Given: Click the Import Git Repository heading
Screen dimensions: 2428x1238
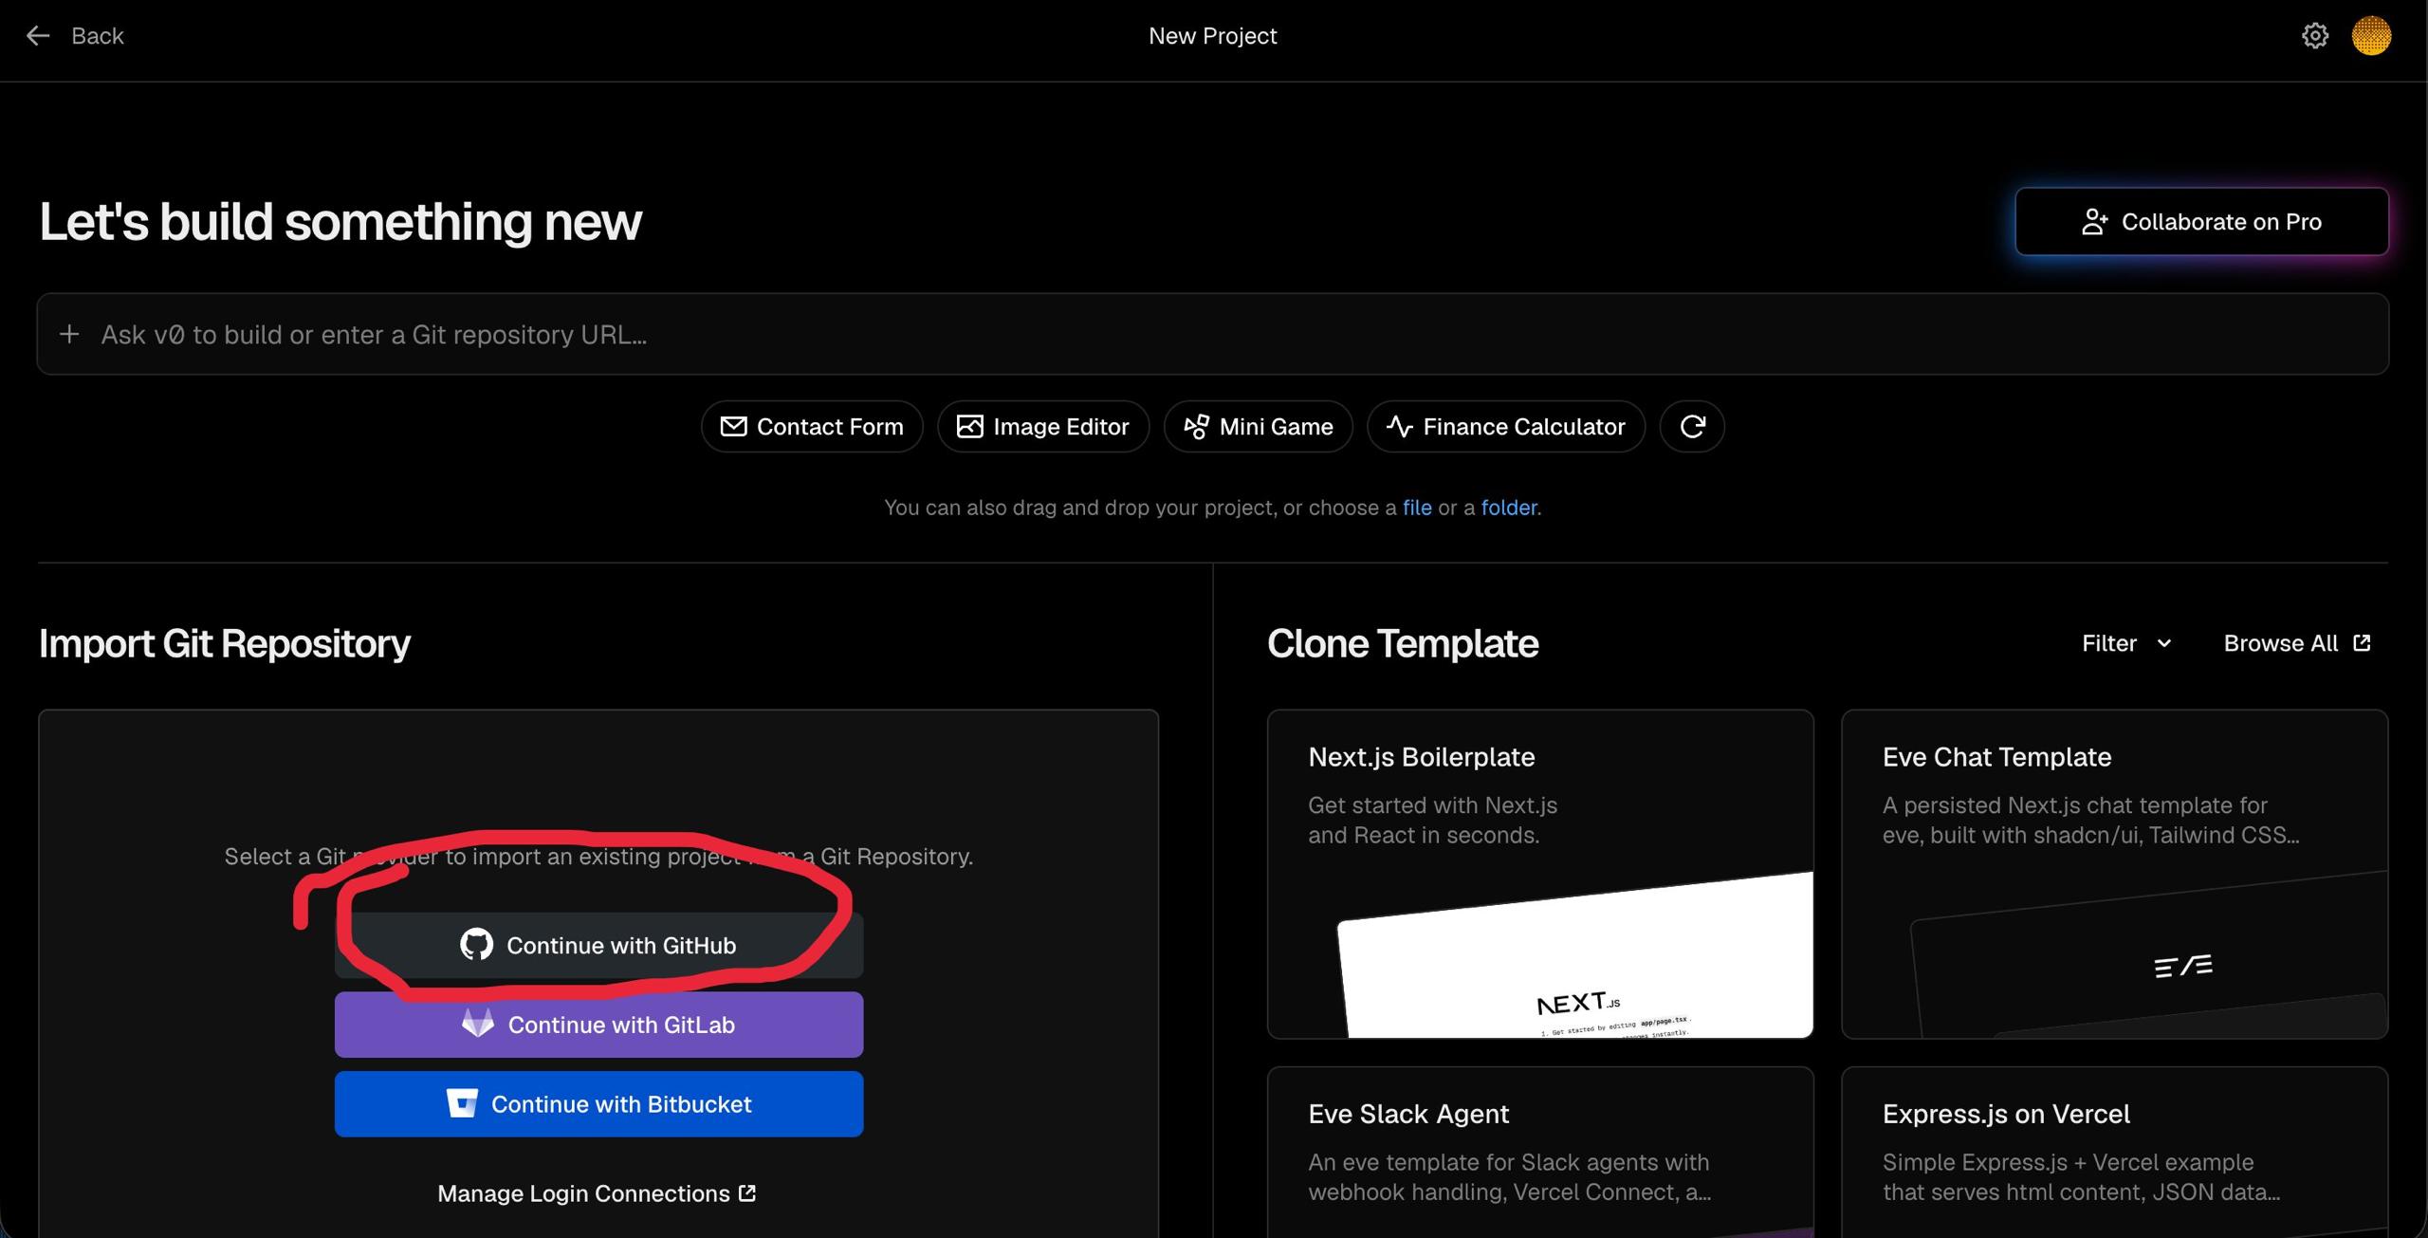Looking at the screenshot, I should click(225, 643).
